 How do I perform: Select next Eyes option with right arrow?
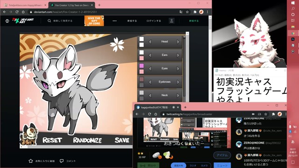(178, 69)
